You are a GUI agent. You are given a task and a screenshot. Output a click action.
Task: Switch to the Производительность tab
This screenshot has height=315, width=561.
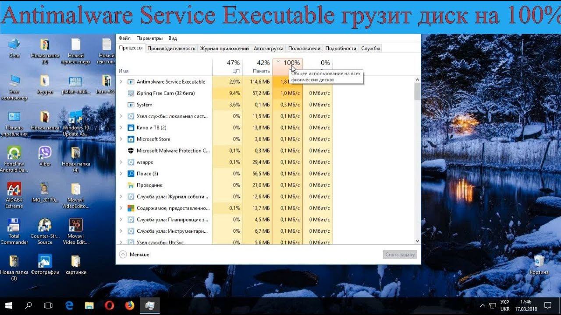tap(171, 49)
